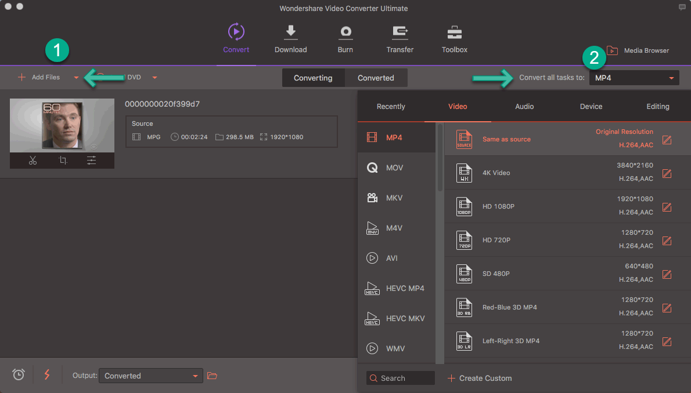This screenshot has width=691, height=393.
Task: Choose the Left-Right 3D MP4 preset
Action: pos(567,341)
